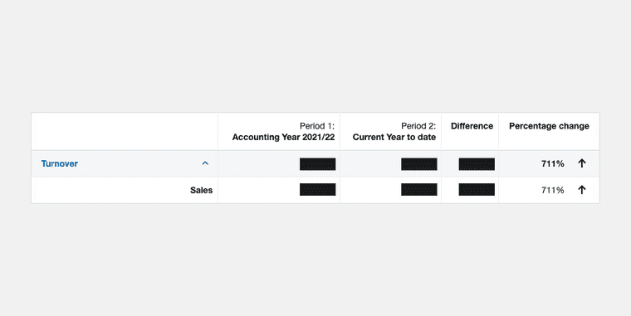Viewport: 631px width, 316px height.
Task: Open the Turnover link
Action: pos(60,163)
